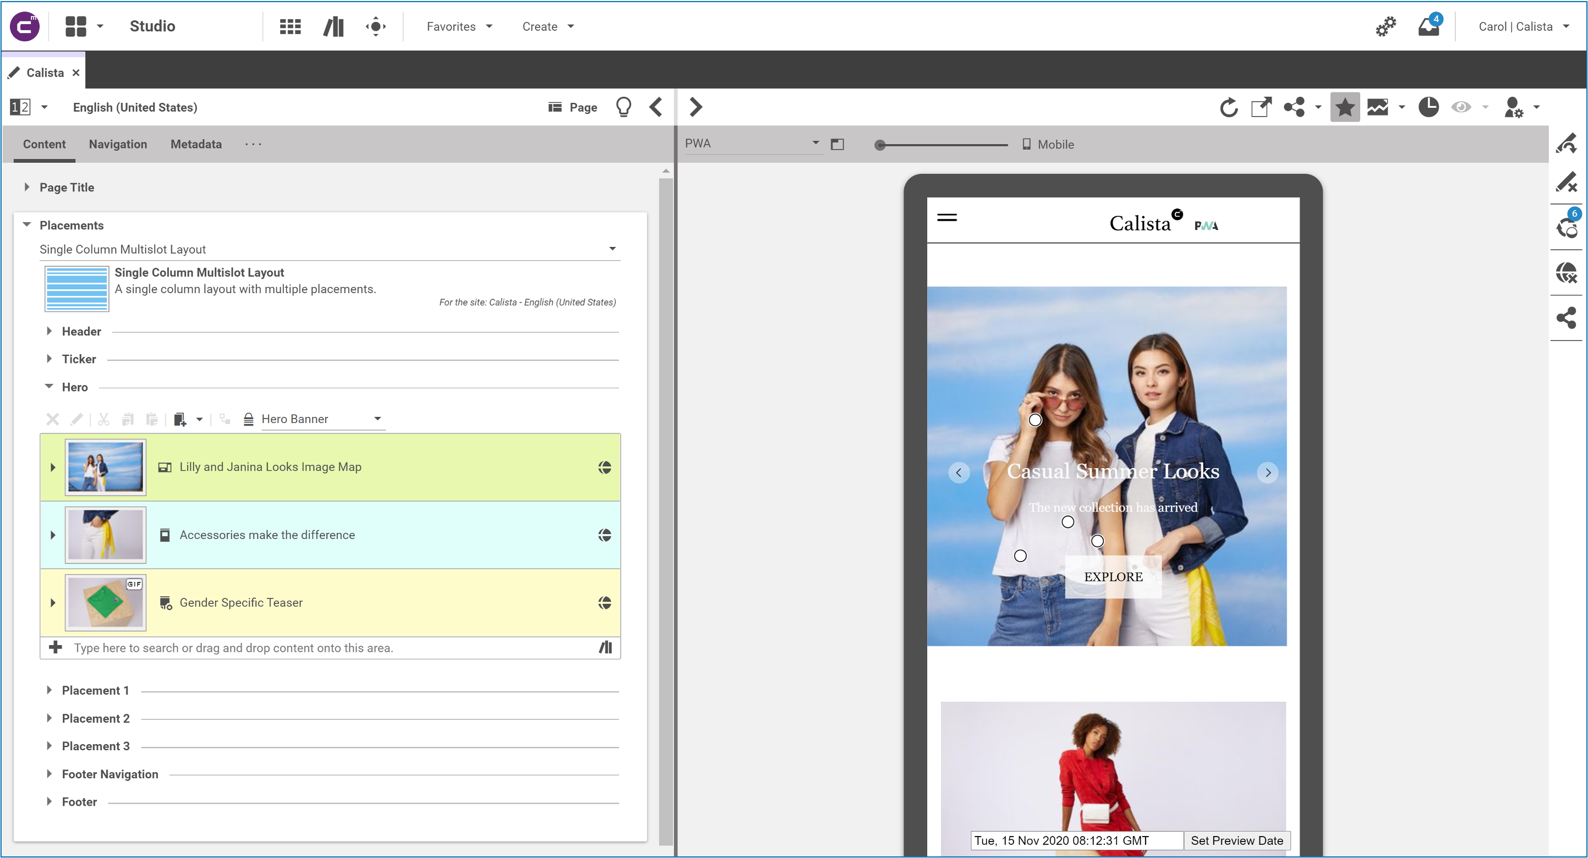Open the CoreMedia logo home
This screenshot has width=1588, height=858.
(x=25, y=26)
